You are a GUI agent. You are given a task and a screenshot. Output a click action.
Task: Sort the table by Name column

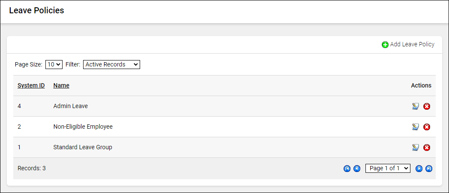click(61, 85)
